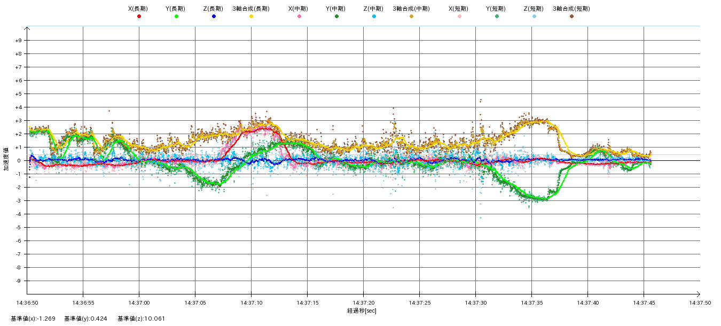The image size is (721, 326).
Task: Click the 14:37:30 time axis tick label
Action: (475, 302)
